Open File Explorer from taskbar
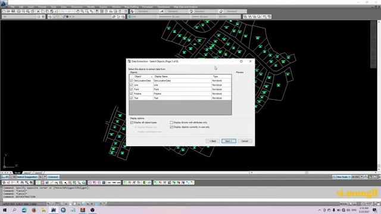The image size is (381, 214). tap(43, 210)
